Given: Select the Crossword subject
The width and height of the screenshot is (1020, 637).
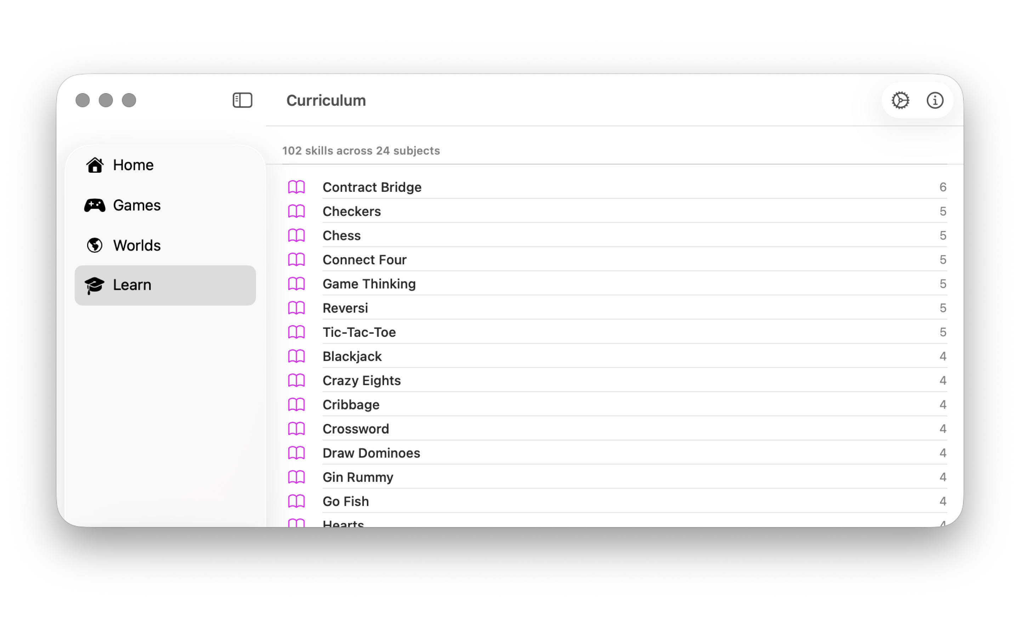Looking at the screenshot, I should pos(614,429).
